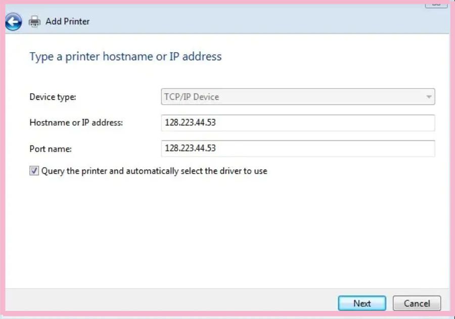The width and height of the screenshot is (455, 319).
Task: Click the Hostname or IP address field
Action: [297, 123]
